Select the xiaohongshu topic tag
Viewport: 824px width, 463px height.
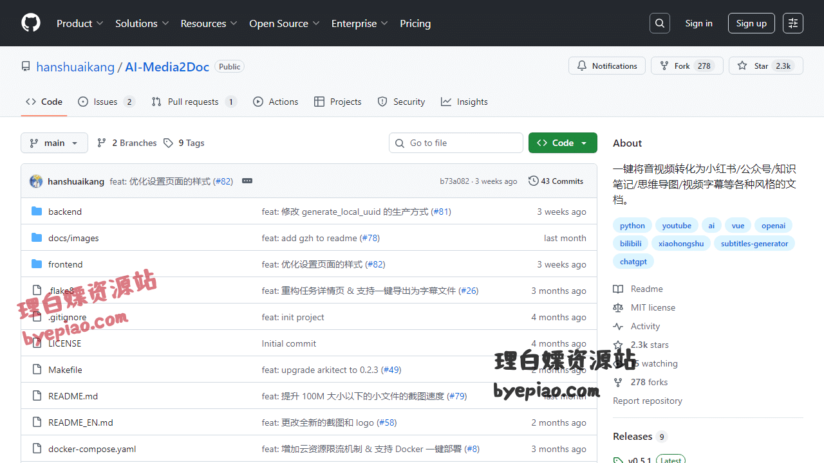pyautogui.click(x=681, y=244)
